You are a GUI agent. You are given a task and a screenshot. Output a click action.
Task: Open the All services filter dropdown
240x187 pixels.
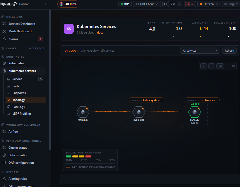tap(200, 51)
